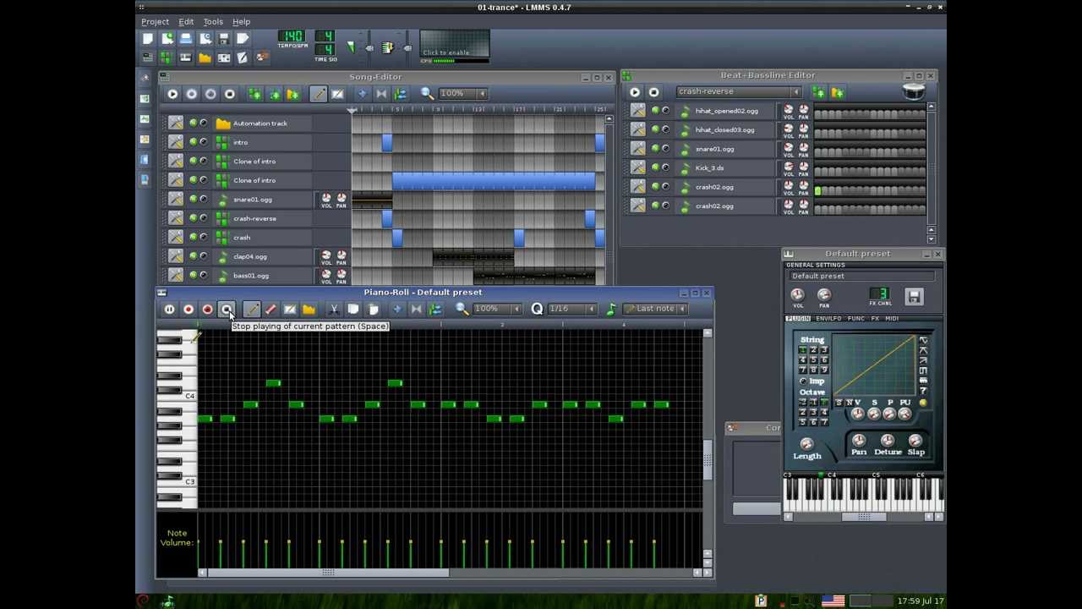This screenshot has height=609, width=1082.
Task: Copy selected notes in Piano-Roll toolbar
Action: [x=353, y=309]
